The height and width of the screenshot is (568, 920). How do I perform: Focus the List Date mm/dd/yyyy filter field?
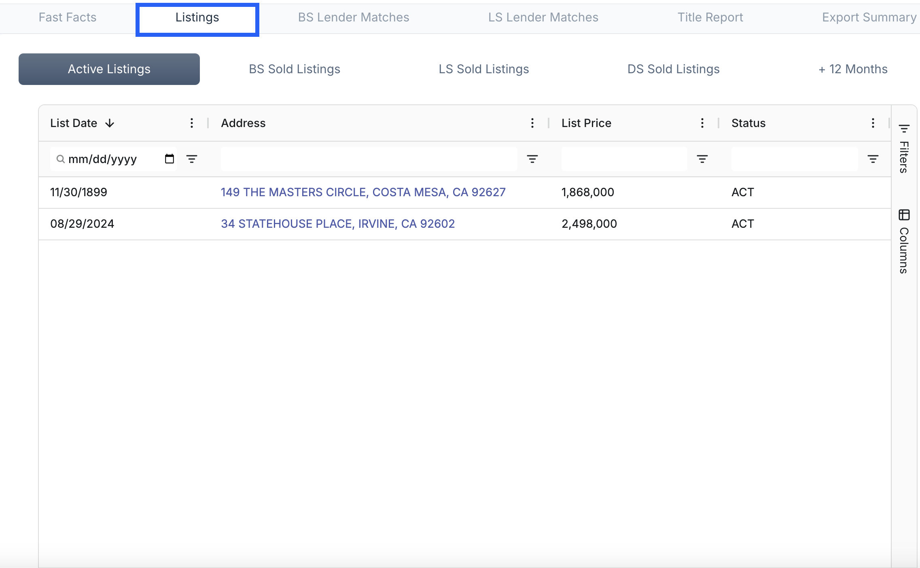coord(113,159)
